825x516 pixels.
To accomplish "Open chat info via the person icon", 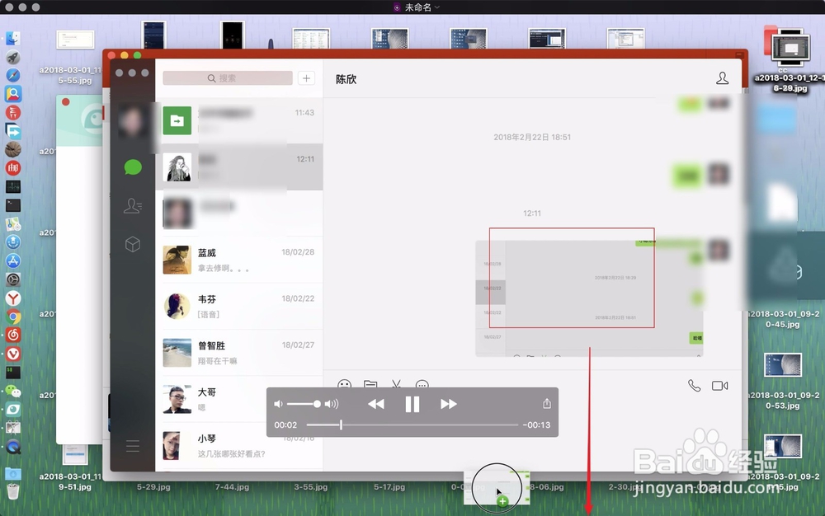I will pyautogui.click(x=723, y=78).
